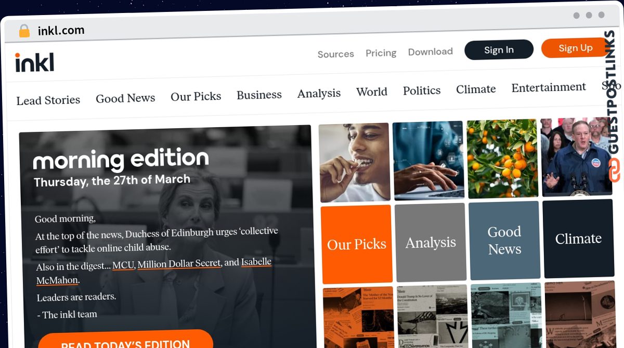The height and width of the screenshot is (348, 624).
Task: Click the inkl logo
Action: click(x=34, y=62)
